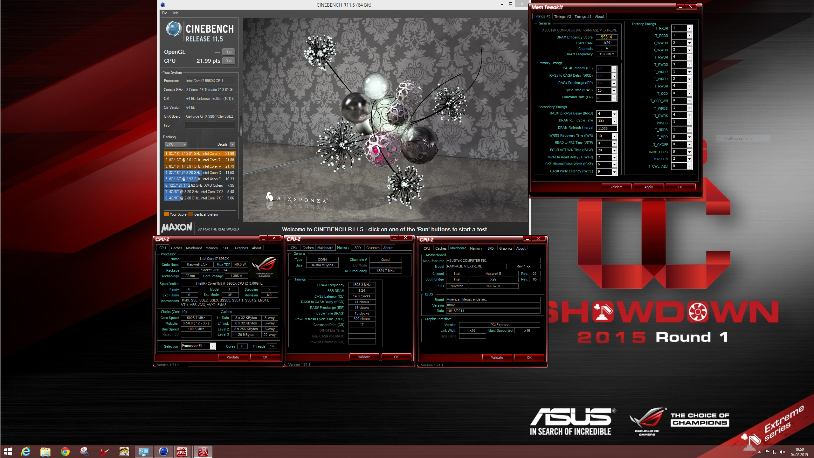
Task: Click the Identical System legend swatch
Action: point(190,214)
